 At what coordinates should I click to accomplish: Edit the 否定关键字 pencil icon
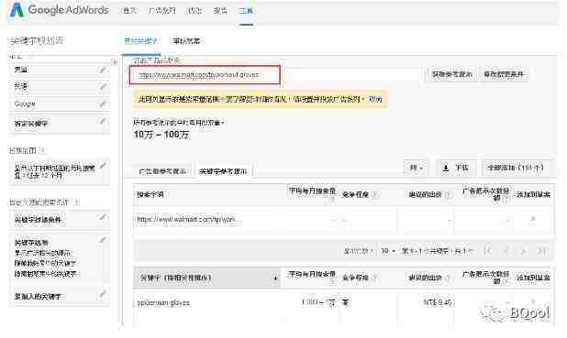[x=103, y=121]
